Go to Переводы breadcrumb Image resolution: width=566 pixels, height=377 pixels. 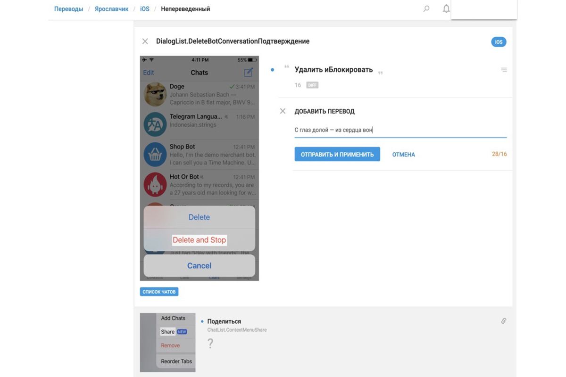68,9
